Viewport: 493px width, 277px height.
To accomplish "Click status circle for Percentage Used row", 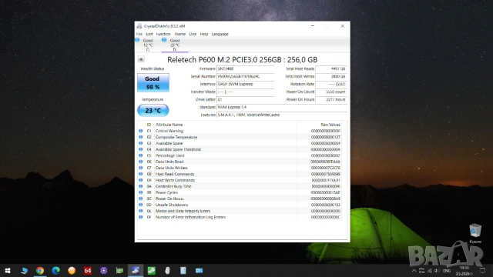I will click(x=140, y=155).
